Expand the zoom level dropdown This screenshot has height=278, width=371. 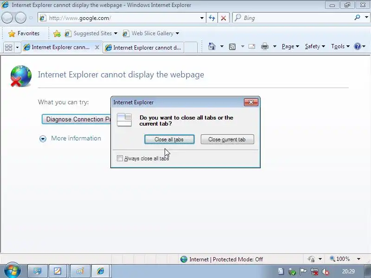(358, 259)
